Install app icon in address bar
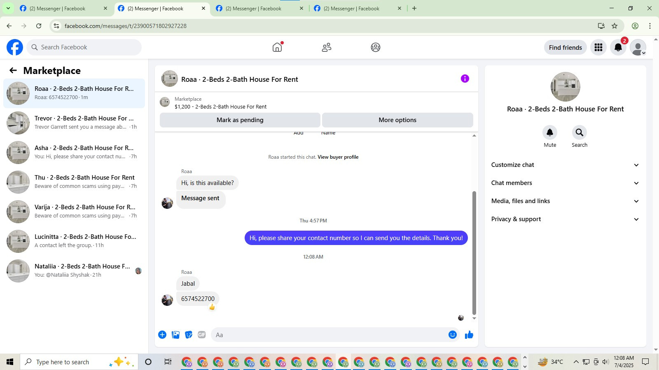659x370 pixels. pyautogui.click(x=601, y=26)
